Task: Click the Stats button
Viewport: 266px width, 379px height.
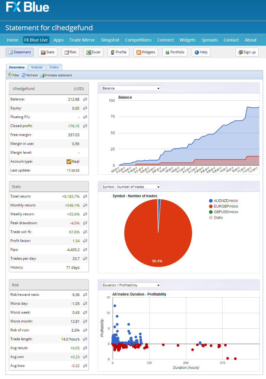Action: (x=48, y=52)
